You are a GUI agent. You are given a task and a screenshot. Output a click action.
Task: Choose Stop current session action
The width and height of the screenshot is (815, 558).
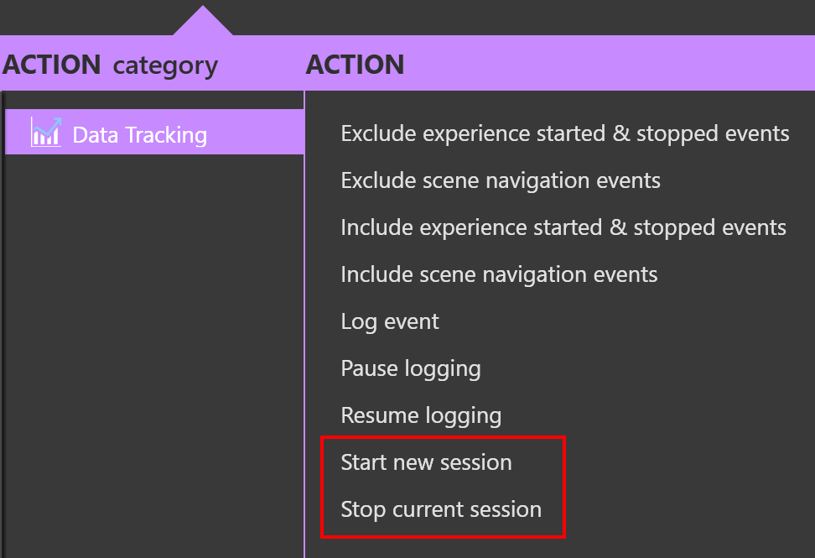pyautogui.click(x=441, y=509)
